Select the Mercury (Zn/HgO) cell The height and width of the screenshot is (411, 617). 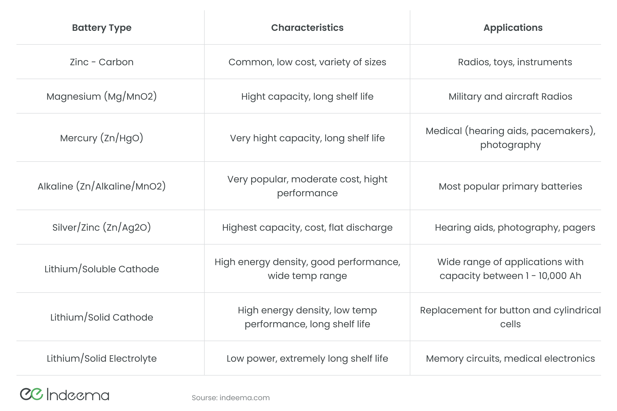[102, 138]
